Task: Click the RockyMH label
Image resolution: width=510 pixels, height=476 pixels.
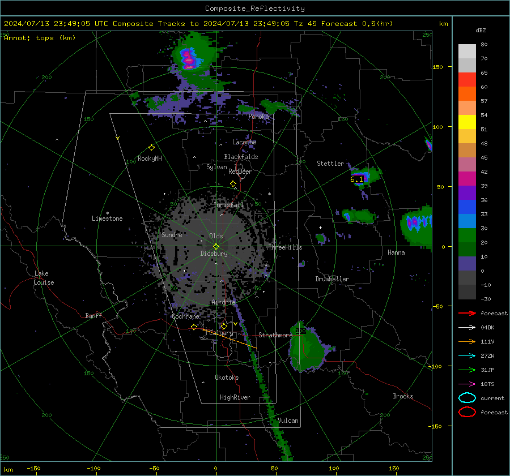Action: click(150, 158)
